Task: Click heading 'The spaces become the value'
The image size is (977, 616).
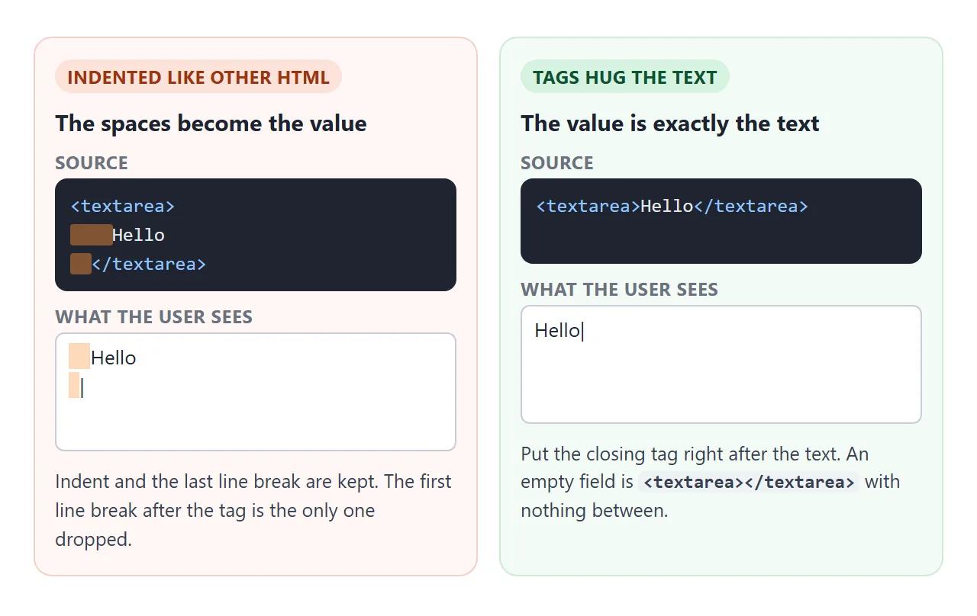Action: click(211, 124)
